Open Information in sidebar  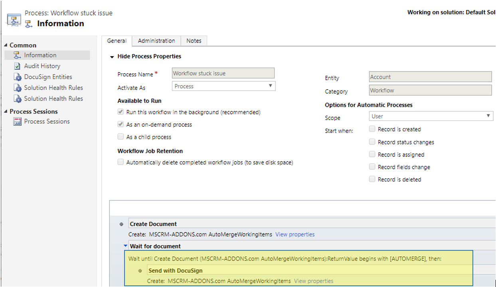pos(40,55)
